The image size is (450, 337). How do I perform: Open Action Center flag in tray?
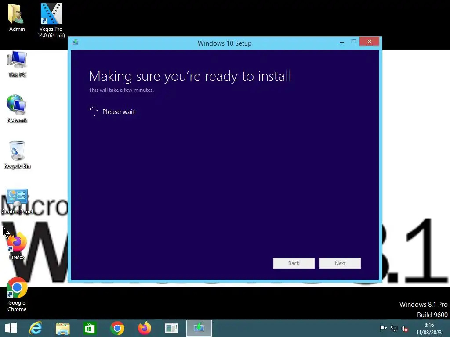(x=383, y=328)
